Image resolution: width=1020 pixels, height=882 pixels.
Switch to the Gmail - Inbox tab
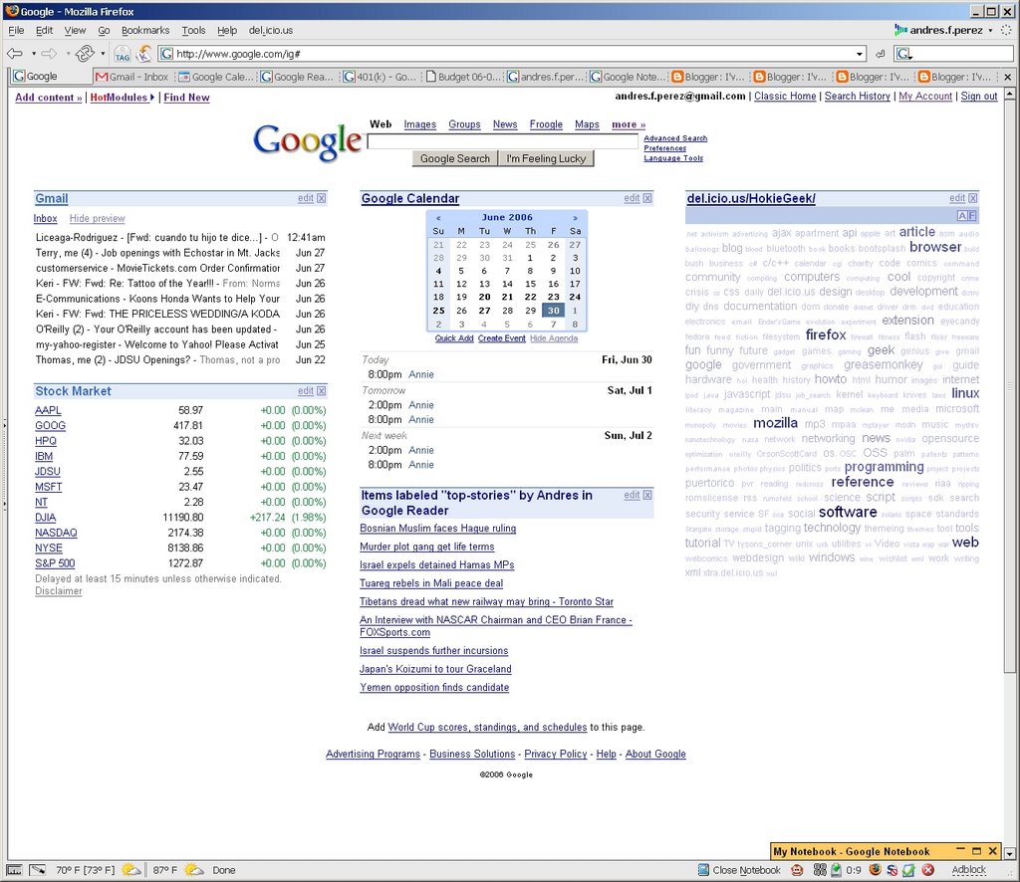click(x=132, y=77)
